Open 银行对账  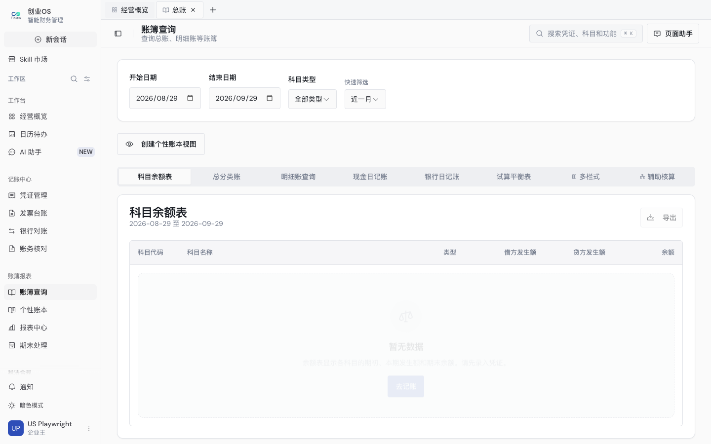(x=50, y=231)
